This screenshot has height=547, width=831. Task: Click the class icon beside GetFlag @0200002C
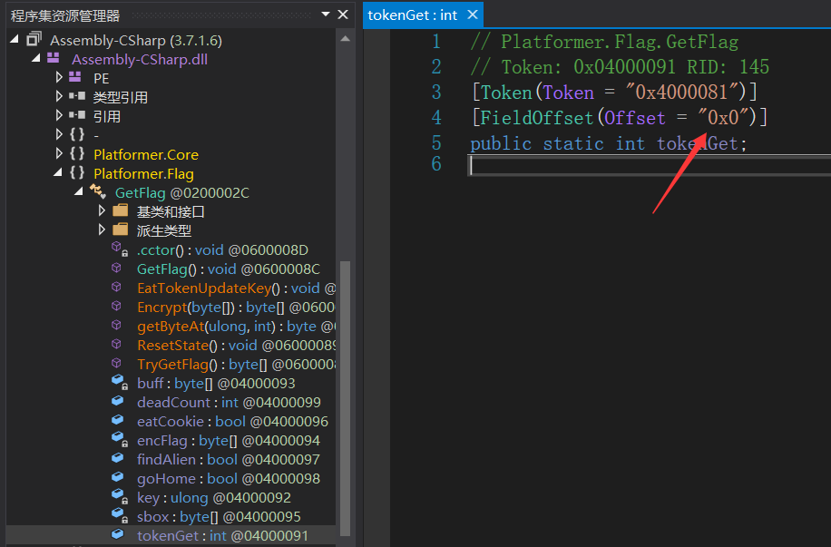pos(98,191)
